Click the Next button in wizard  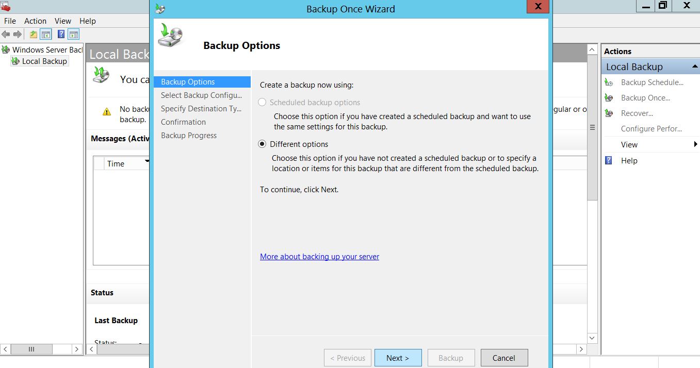(398, 358)
